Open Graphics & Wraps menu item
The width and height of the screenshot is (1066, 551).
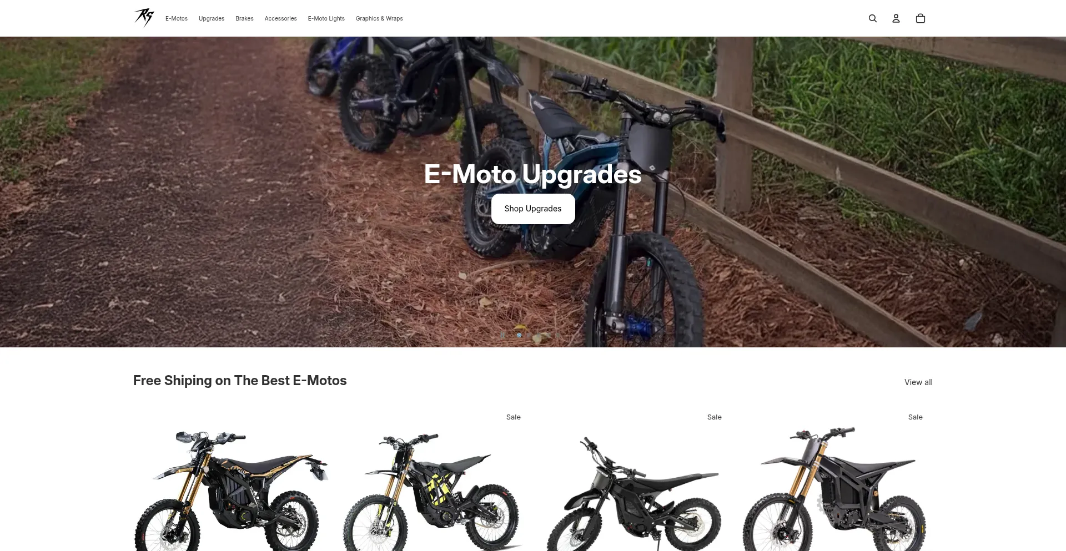[379, 18]
